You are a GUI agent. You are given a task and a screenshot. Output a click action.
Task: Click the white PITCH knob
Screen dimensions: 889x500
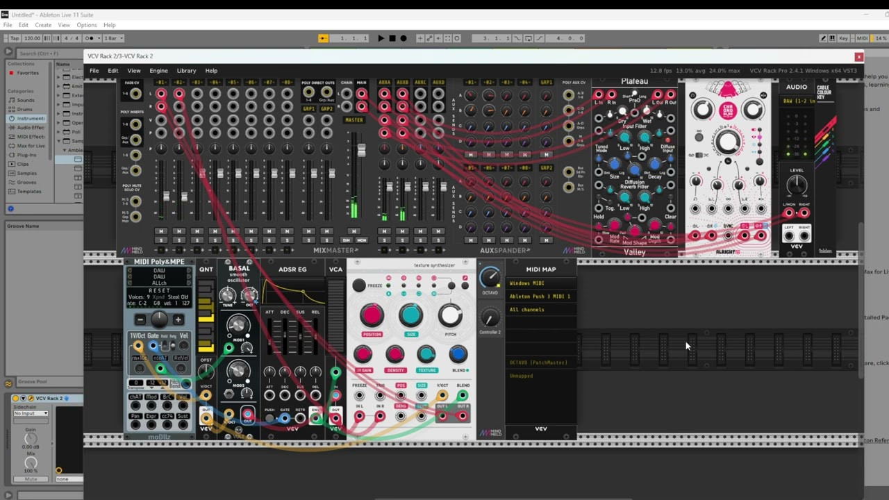point(450,315)
